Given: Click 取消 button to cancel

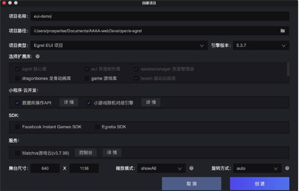Looking at the screenshot, I should (191, 184).
